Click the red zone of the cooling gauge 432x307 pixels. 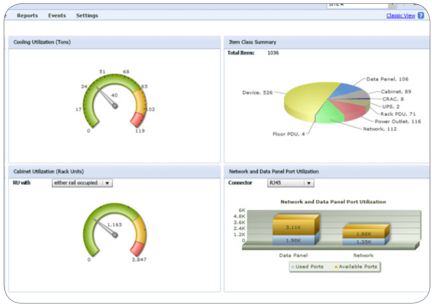pos(137,119)
